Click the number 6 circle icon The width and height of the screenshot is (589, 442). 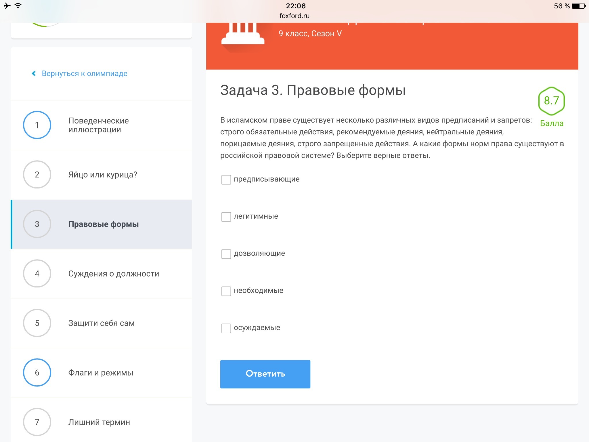coord(37,372)
